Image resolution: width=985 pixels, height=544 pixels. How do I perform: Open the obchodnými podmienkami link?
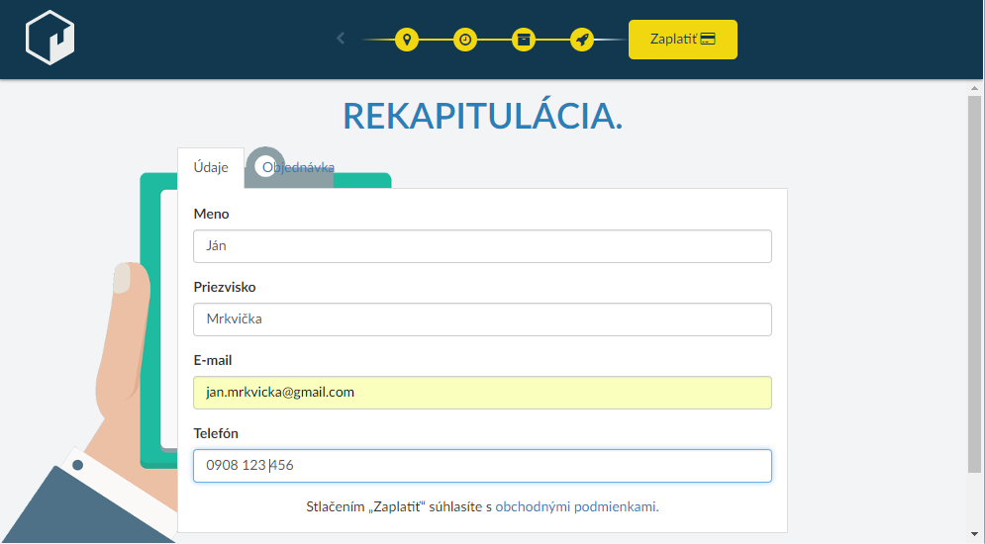tap(576, 506)
